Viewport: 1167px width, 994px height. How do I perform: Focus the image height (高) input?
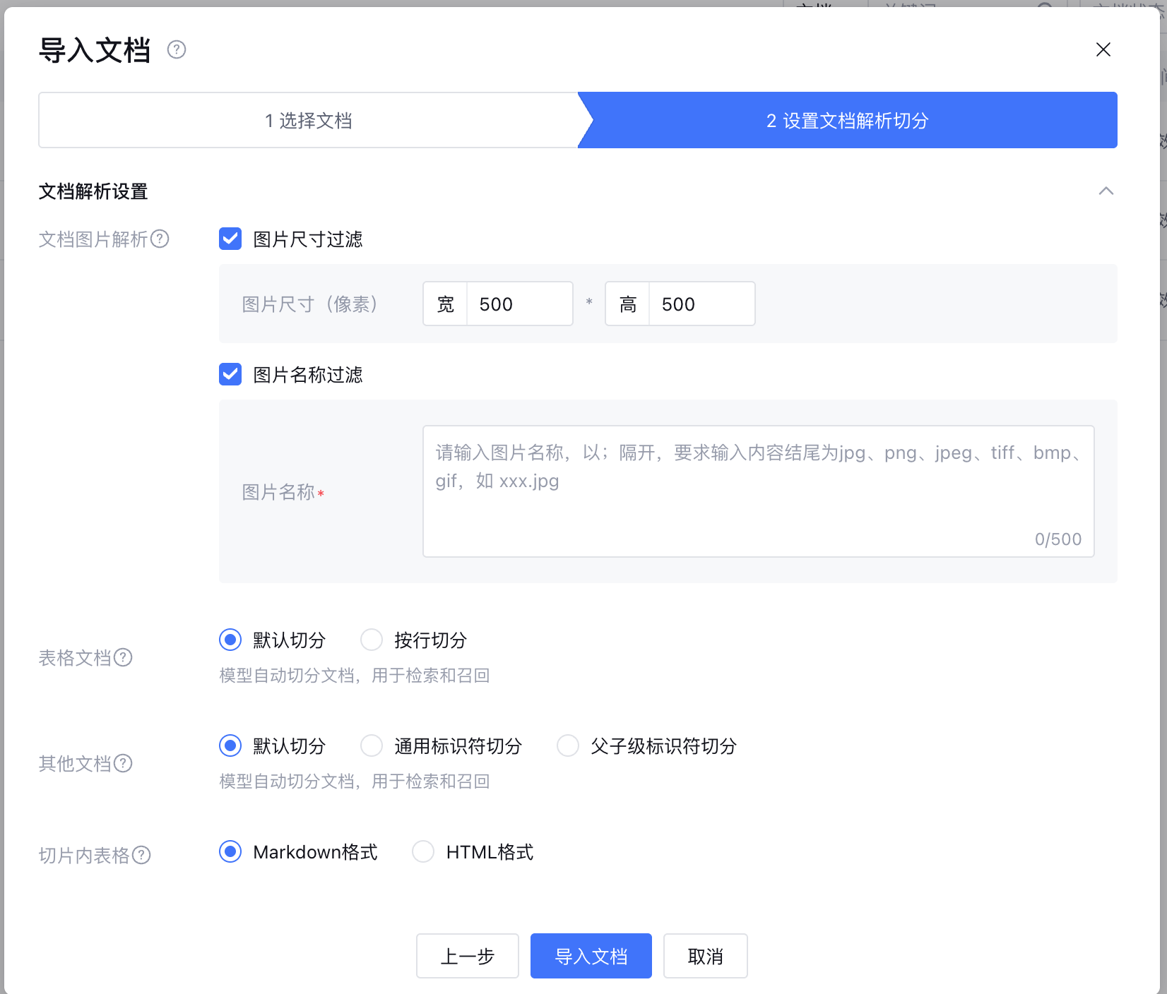702,304
